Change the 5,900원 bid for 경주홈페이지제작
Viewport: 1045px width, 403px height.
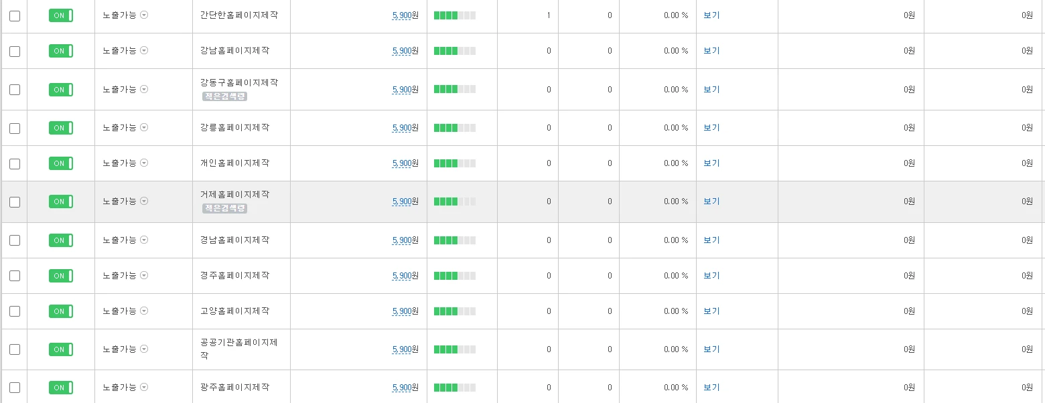click(x=402, y=276)
